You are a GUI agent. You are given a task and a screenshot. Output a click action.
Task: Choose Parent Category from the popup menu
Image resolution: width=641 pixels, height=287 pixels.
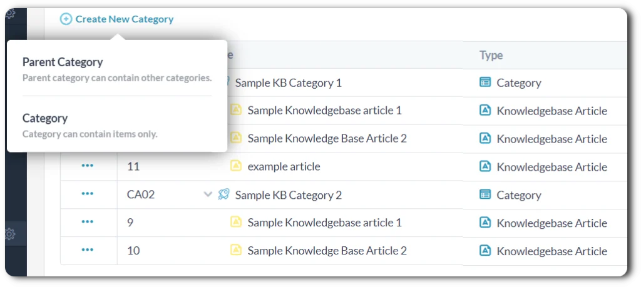click(63, 63)
